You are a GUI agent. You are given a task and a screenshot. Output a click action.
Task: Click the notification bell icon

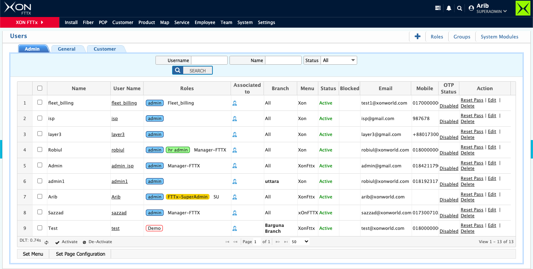click(449, 8)
